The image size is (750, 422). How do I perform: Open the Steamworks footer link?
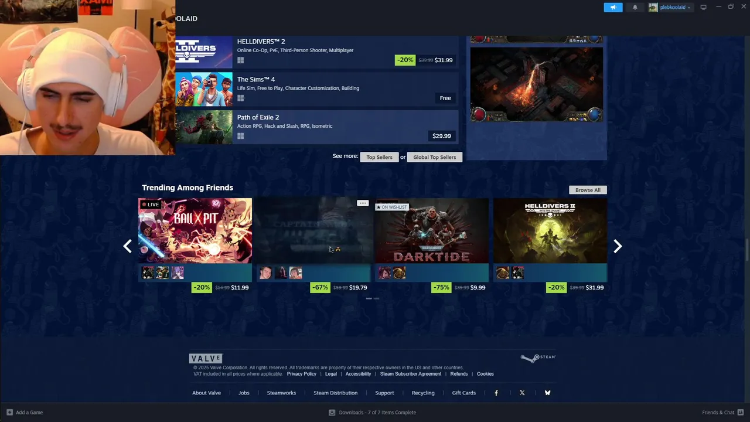coord(281,393)
